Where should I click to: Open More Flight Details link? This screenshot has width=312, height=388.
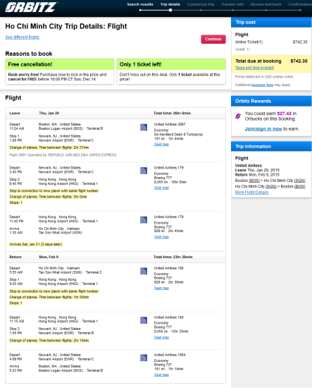point(251,193)
